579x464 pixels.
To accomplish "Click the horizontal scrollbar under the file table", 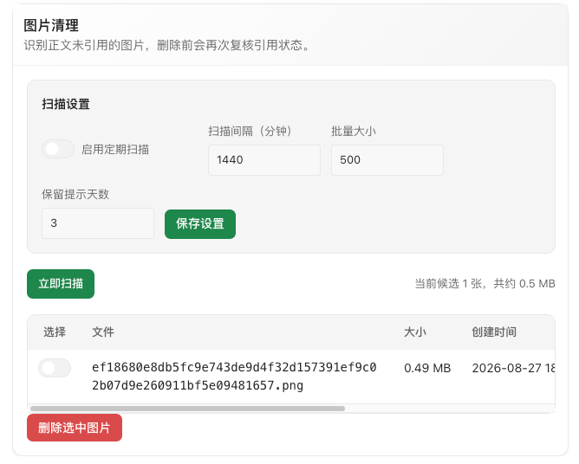I will tap(187, 409).
